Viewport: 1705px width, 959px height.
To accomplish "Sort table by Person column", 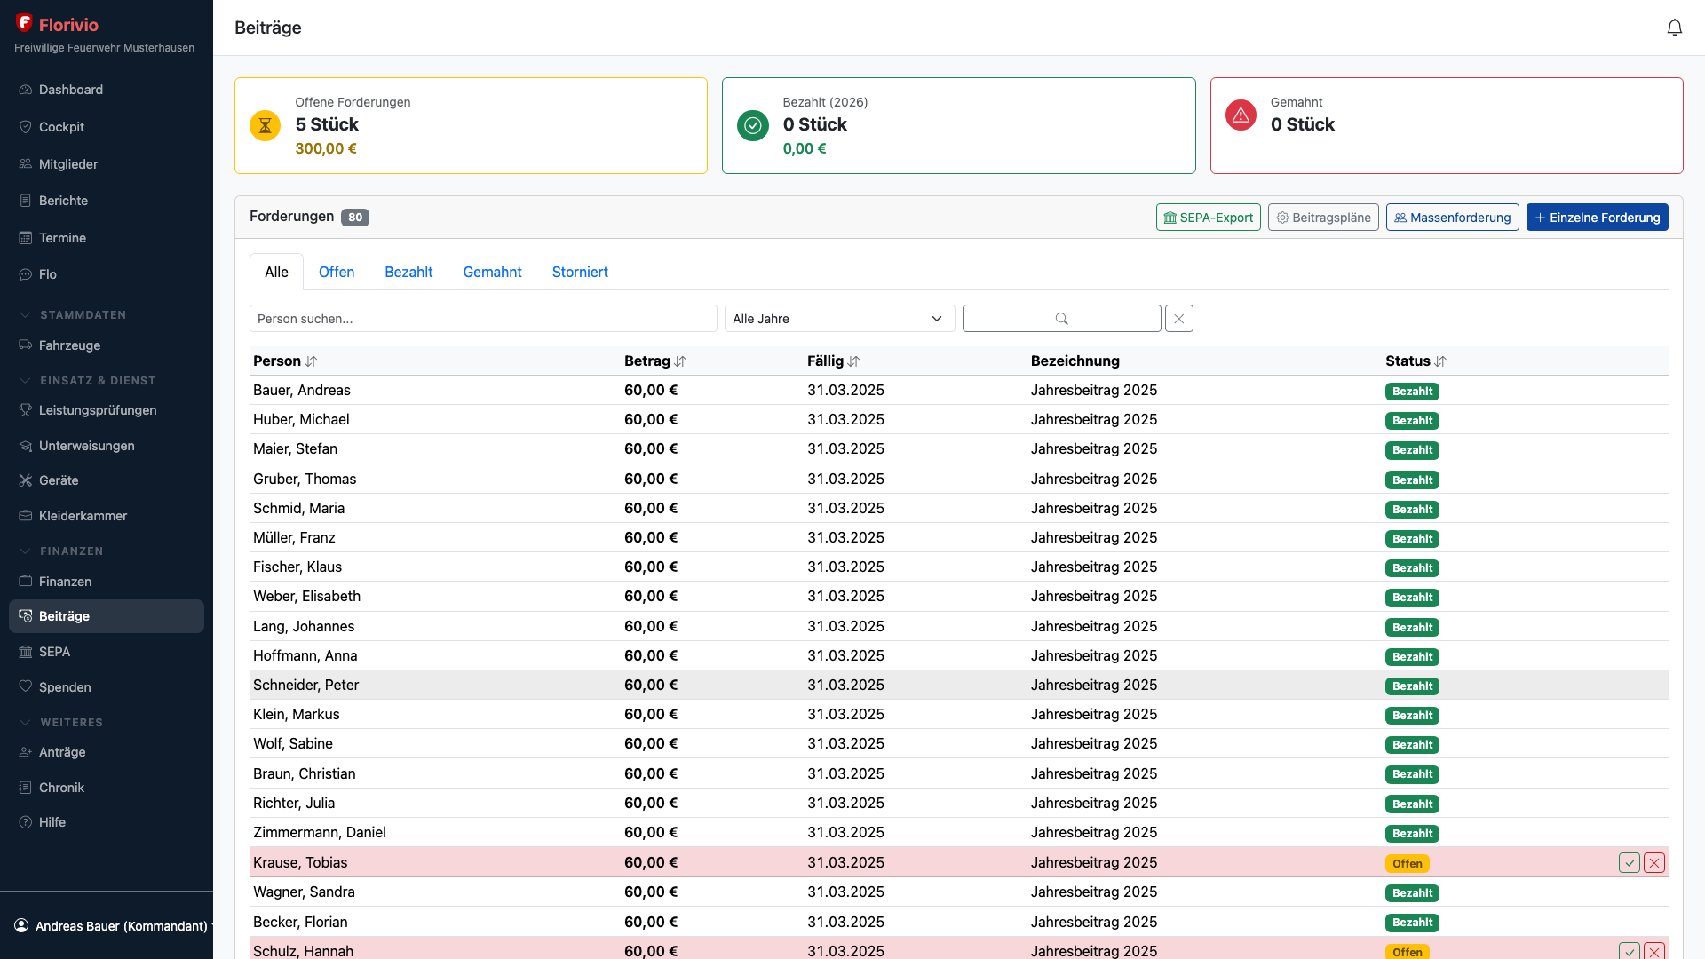I will click(284, 361).
